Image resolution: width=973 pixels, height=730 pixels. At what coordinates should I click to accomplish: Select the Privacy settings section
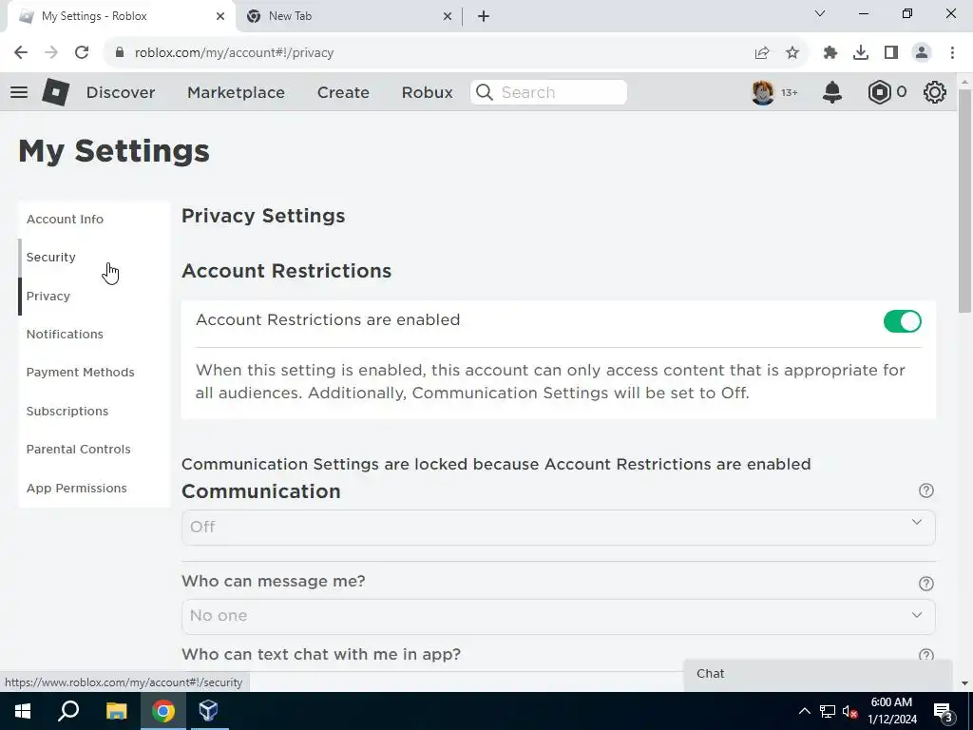click(94, 297)
